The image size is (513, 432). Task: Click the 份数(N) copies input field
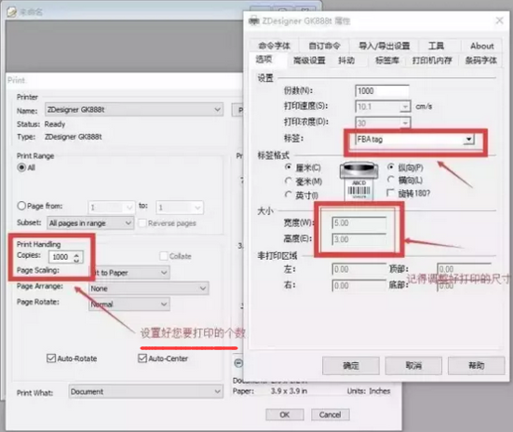[x=382, y=91]
